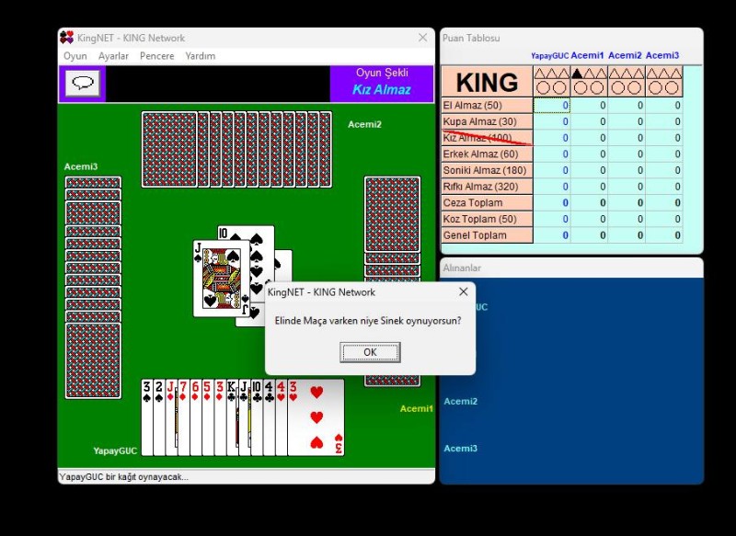Open the chat speech bubble icon

coord(83,83)
